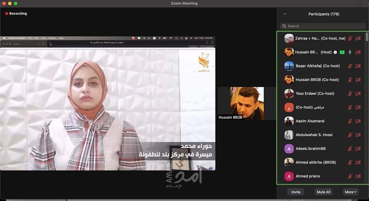Open QuickTime Player menu in shared screen

point(17,38)
